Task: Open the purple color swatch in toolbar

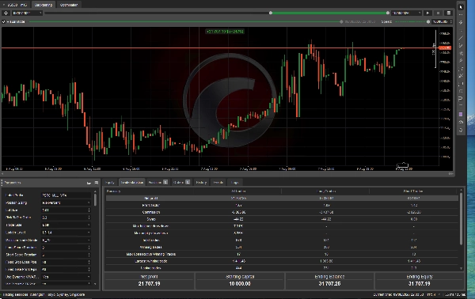Action: [x=461, y=115]
